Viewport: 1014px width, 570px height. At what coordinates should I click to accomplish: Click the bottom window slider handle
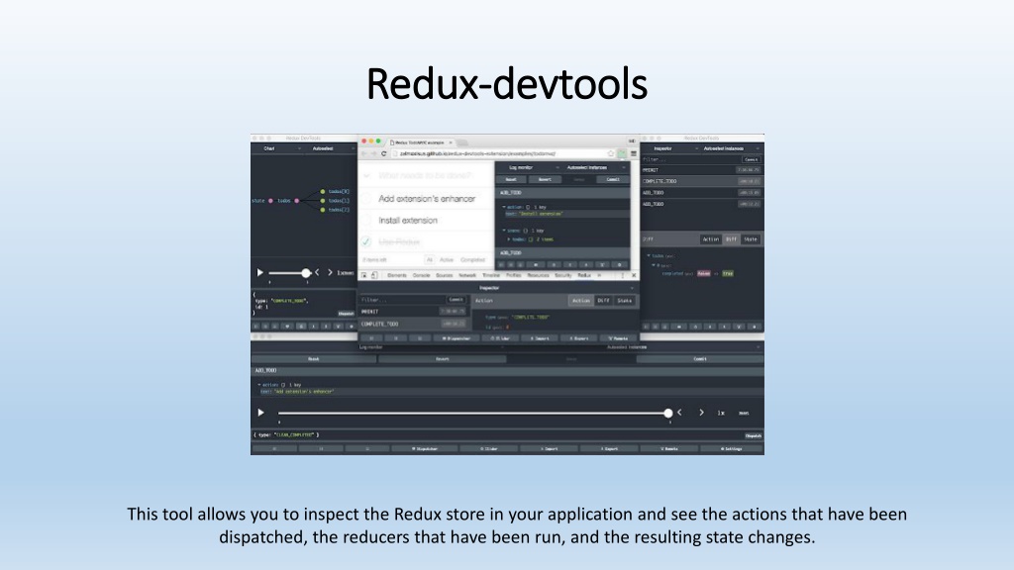[668, 413]
